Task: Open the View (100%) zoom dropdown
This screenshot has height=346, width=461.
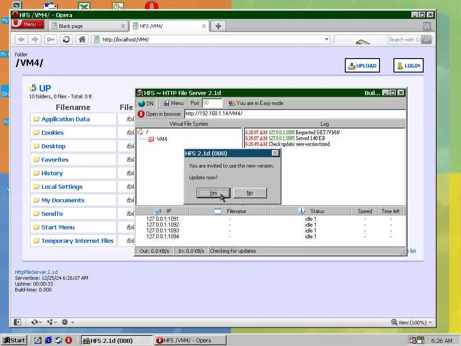Action: tap(411, 323)
